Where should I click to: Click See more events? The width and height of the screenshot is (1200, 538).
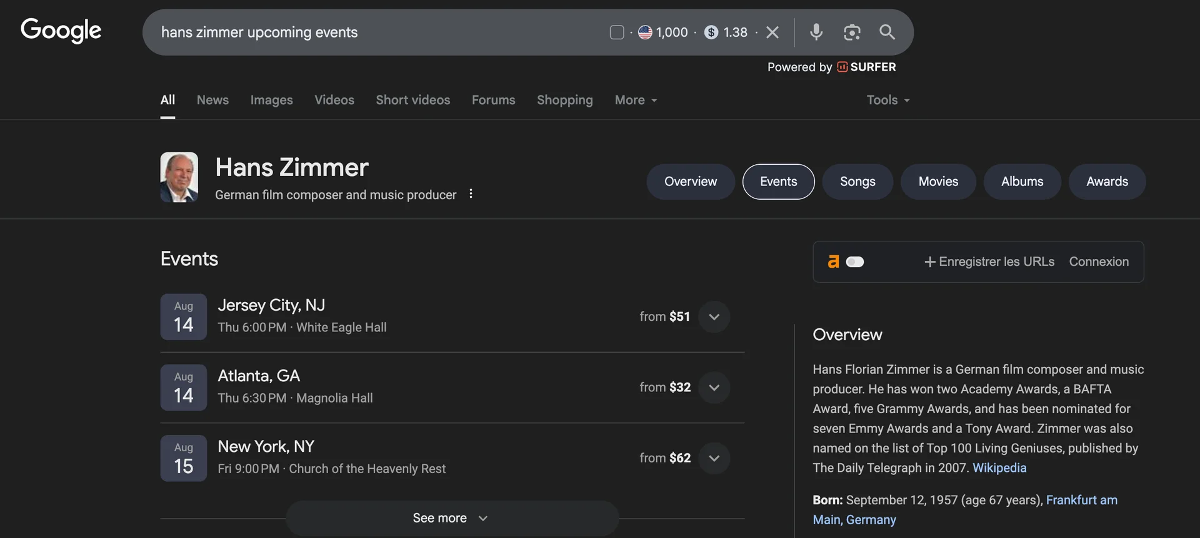pyautogui.click(x=452, y=518)
